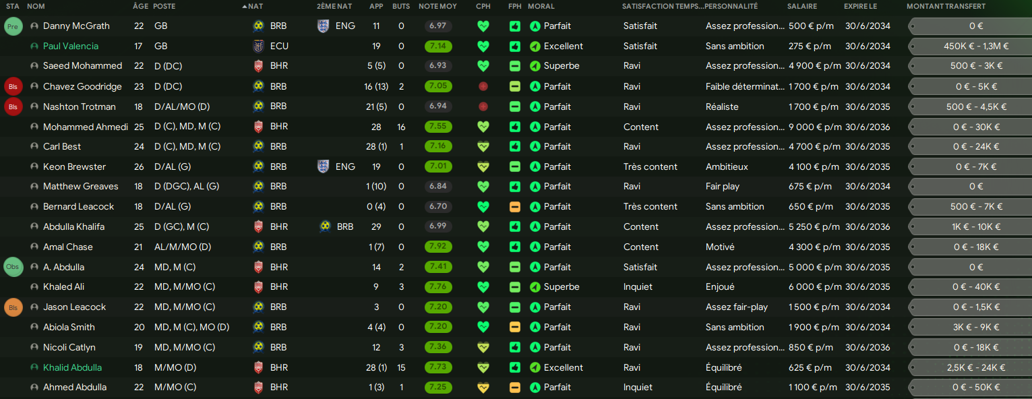The width and height of the screenshot is (1032, 399).
Task: Click the NOTE MOY column header
Action: (x=437, y=6)
